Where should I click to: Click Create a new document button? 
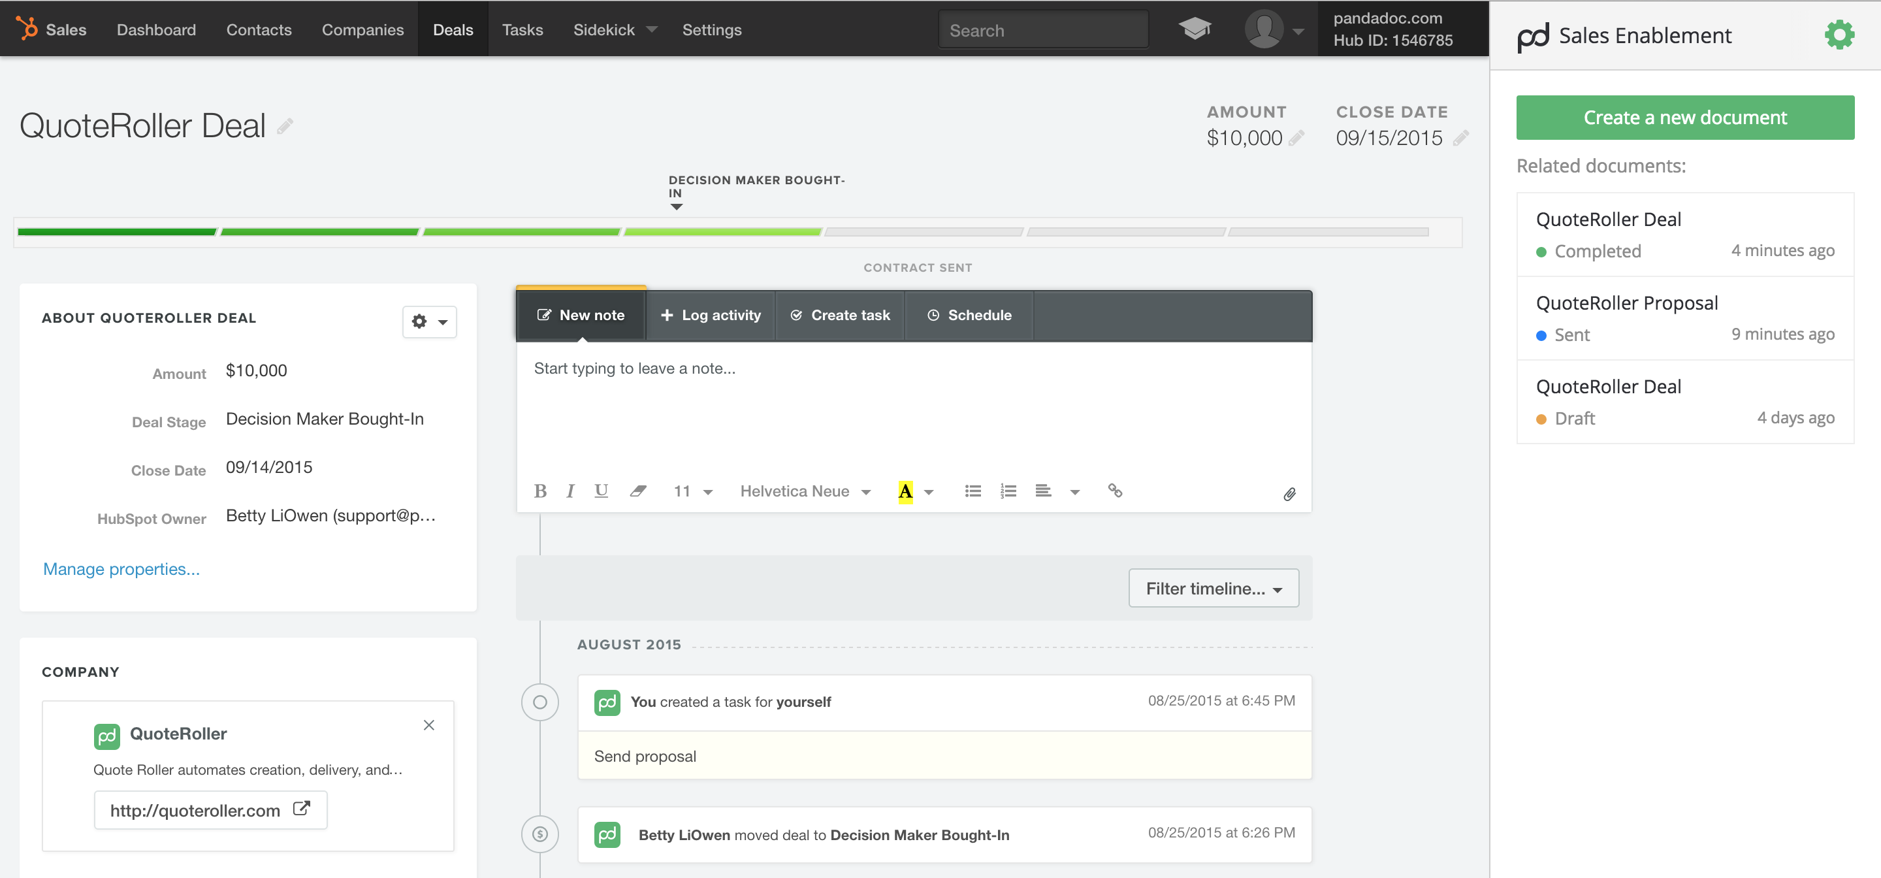(x=1684, y=117)
